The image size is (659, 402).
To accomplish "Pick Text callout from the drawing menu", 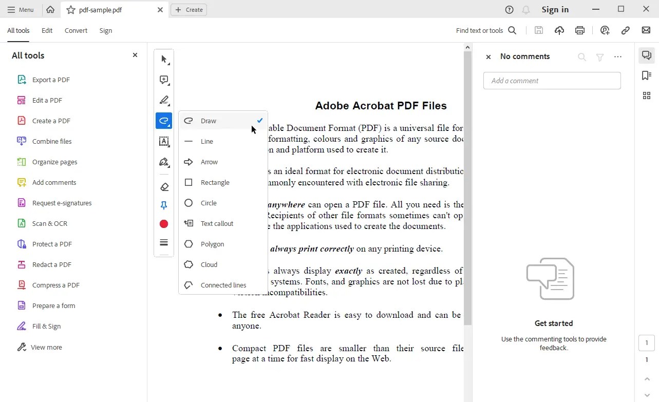I will pyautogui.click(x=223, y=223).
